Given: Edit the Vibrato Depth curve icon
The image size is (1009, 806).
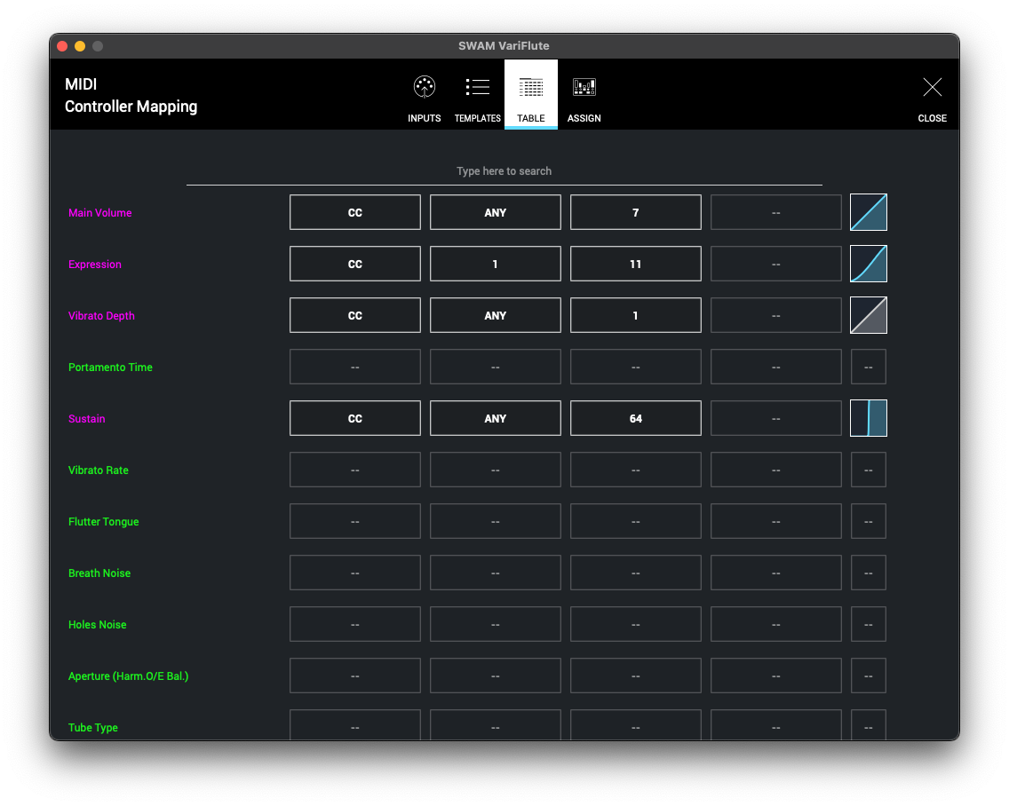Looking at the screenshot, I should tap(868, 316).
